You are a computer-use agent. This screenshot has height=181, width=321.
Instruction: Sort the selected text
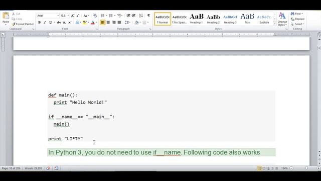click(x=141, y=16)
